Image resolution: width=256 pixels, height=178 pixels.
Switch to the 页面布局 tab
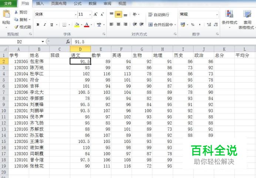[58, 3]
